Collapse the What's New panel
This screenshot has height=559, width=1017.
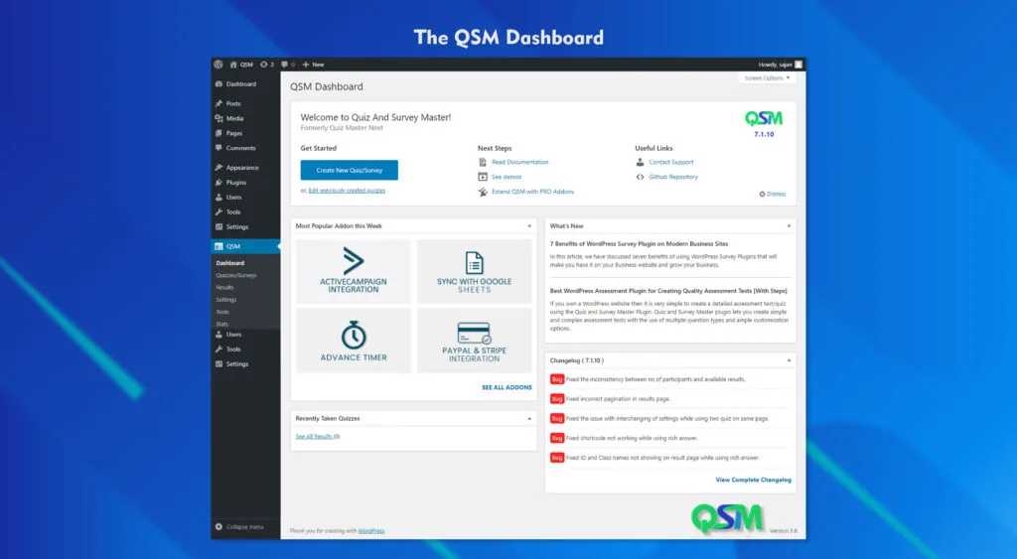click(x=789, y=225)
